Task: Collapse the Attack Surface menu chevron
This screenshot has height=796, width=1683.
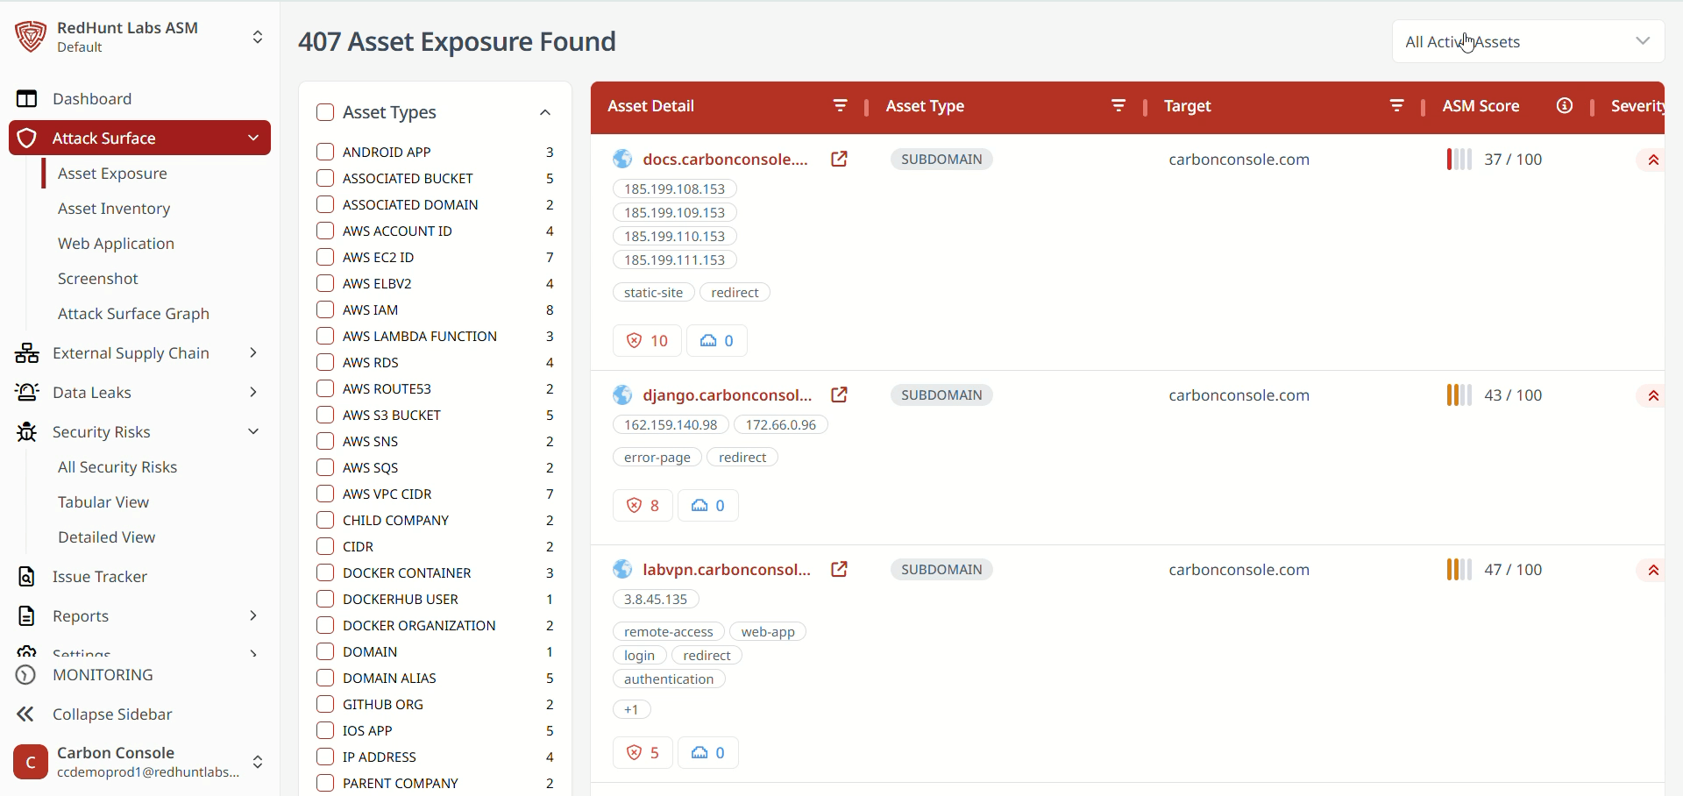Action: click(253, 138)
